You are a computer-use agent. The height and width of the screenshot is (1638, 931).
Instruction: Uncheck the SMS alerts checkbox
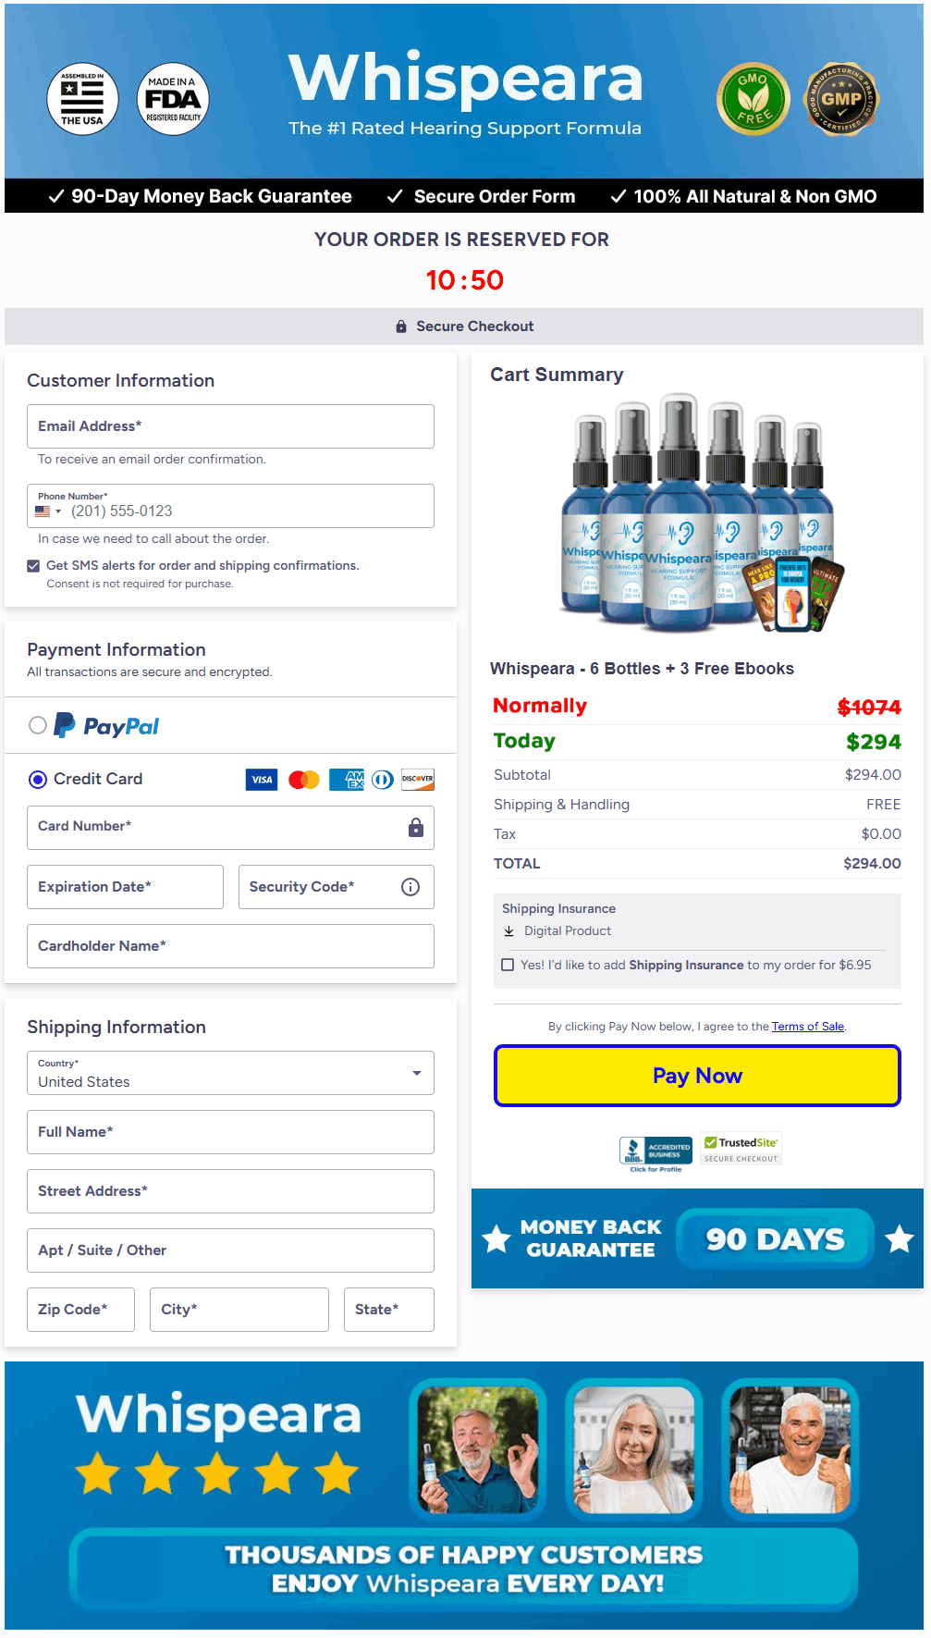click(x=33, y=566)
